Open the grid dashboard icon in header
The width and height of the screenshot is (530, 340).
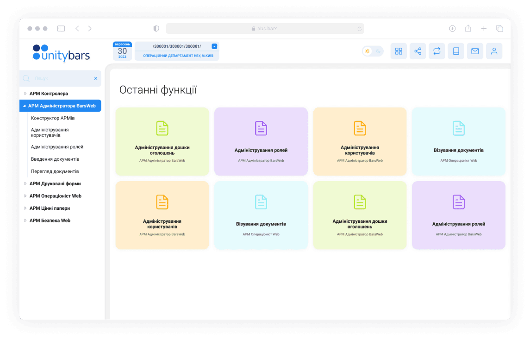pos(399,51)
